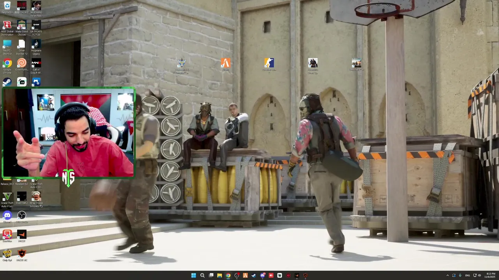The image size is (499, 280).
Task: Open Resident Evil shortcut between CS2 and Battlefield
Action: pyautogui.click(x=313, y=66)
